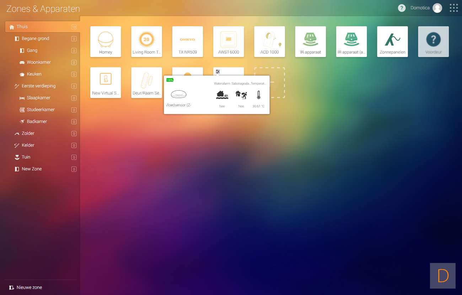This screenshot has width=462, height=295.
Task: Click the temperature thermometer icon
Action: (258, 95)
